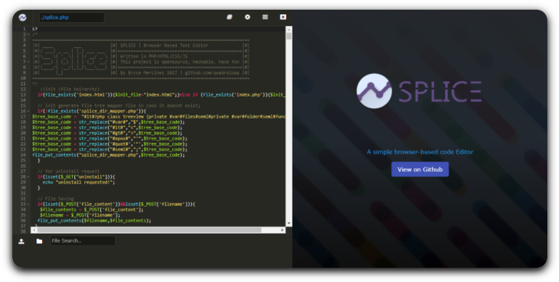
Task: Click line 18 str_replace "#var#" code
Action: click(x=108, y=122)
